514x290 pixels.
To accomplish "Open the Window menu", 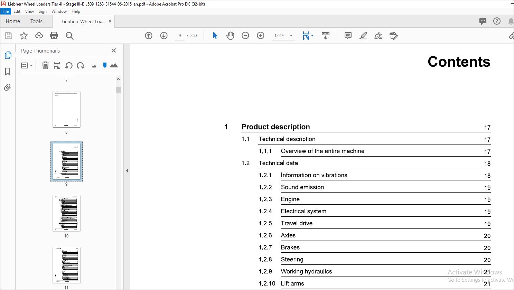I will 59,11.
